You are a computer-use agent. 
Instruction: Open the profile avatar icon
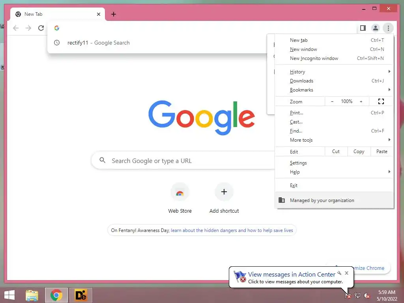376,28
